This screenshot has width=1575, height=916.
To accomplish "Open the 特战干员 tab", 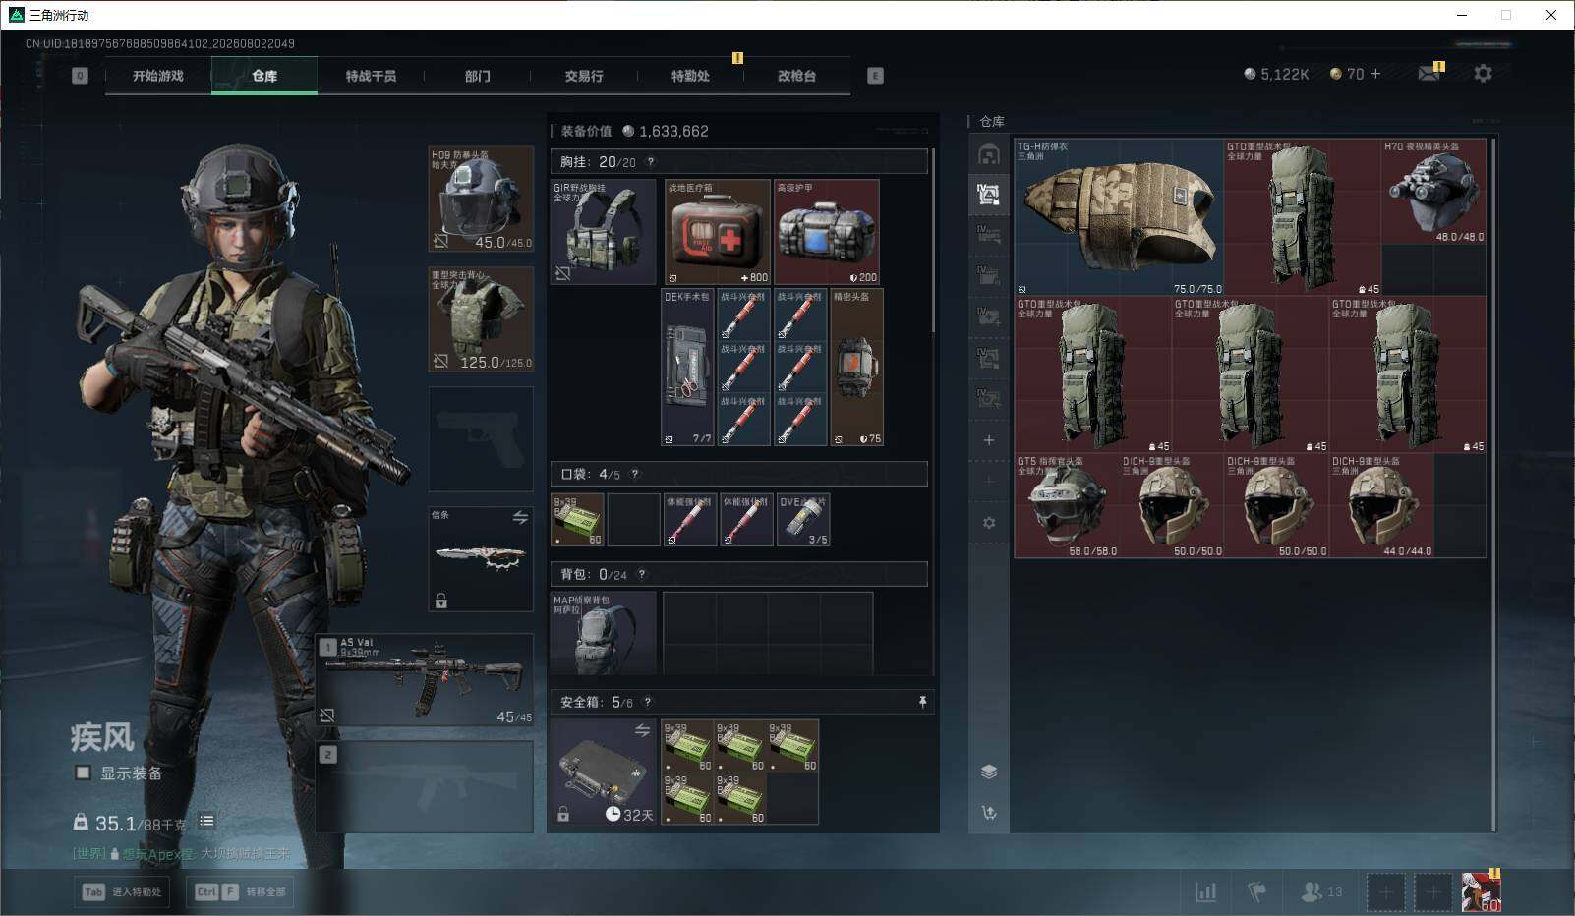I will tap(371, 76).
